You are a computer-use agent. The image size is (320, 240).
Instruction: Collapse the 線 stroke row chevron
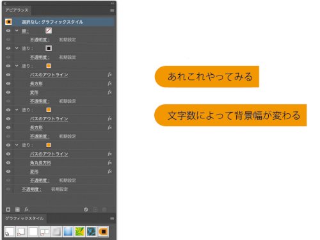pos(17,31)
